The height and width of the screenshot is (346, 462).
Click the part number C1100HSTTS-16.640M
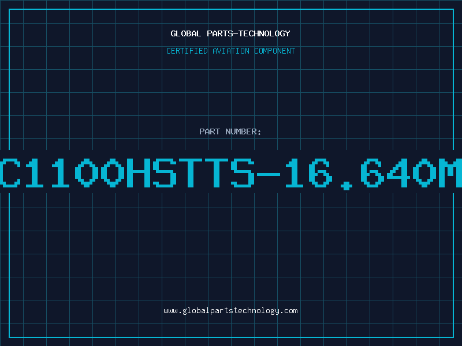231,174
